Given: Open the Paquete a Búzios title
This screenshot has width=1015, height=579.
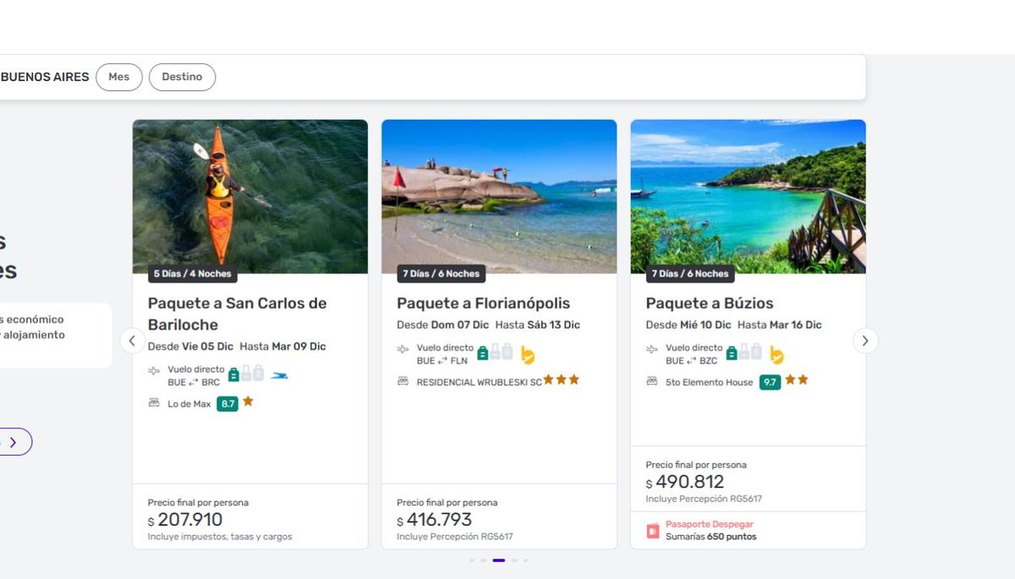Looking at the screenshot, I should click(x=709, y=303).
